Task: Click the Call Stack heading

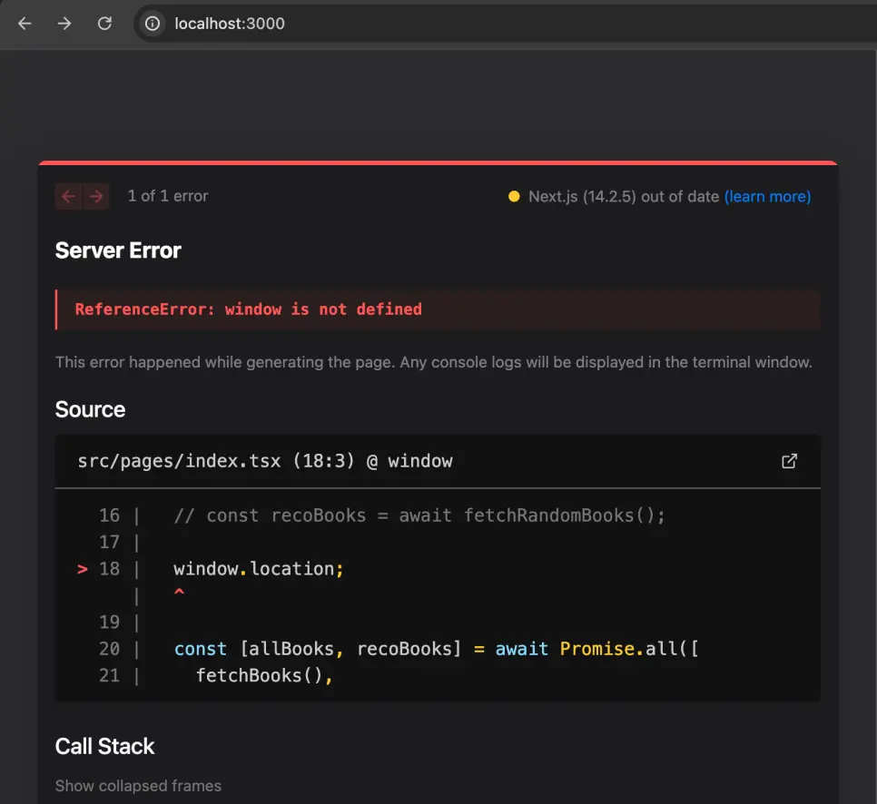Action: [104, 747]
